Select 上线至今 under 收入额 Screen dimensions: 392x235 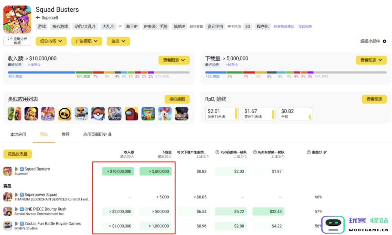click(34, 65)
